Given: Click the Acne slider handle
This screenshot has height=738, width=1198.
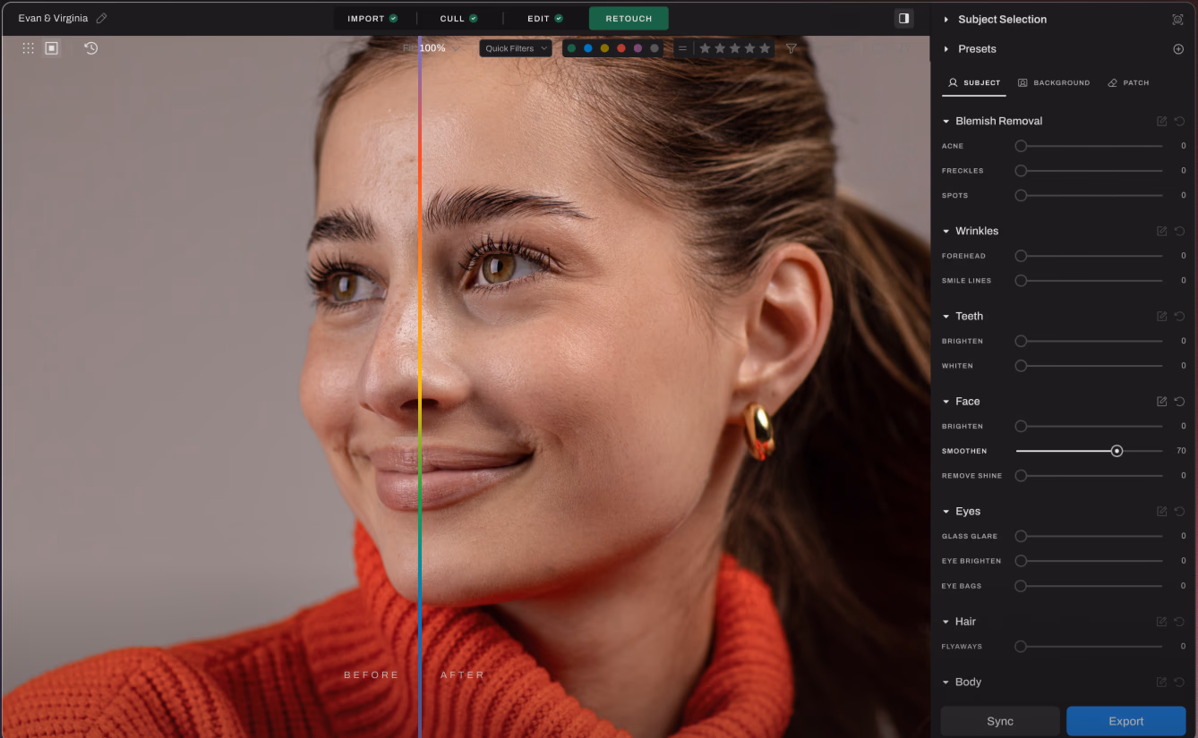Looking at the screenshot, I should pyautogui.click(x=1021, y=146).
